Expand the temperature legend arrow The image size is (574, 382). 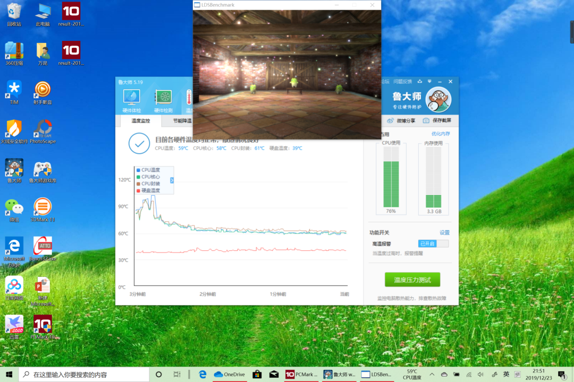(x=172, y=180)
